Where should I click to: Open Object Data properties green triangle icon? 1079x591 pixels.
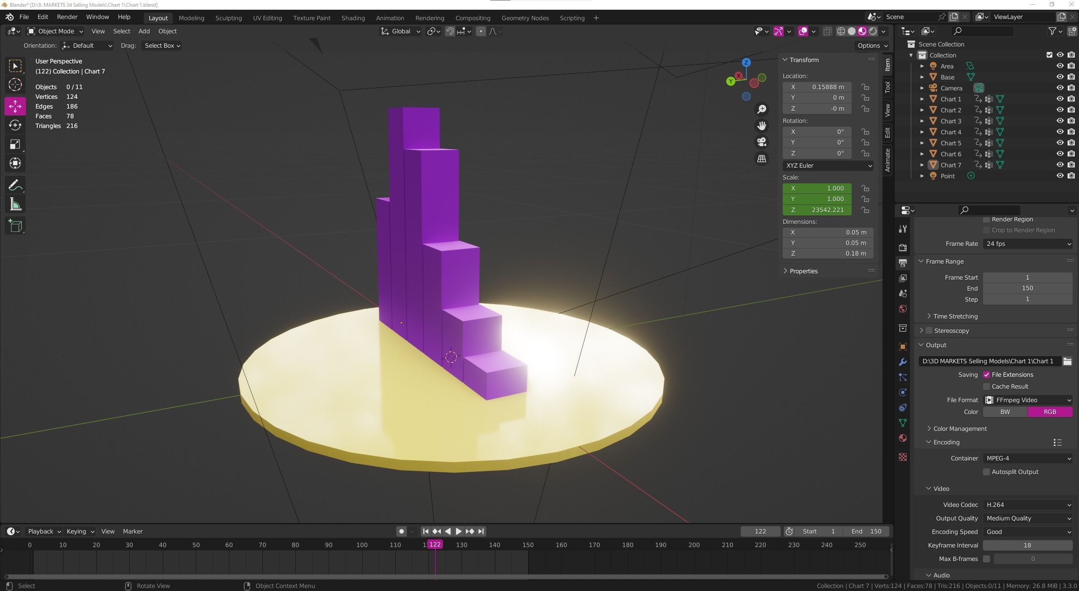[x=903, y=423]
